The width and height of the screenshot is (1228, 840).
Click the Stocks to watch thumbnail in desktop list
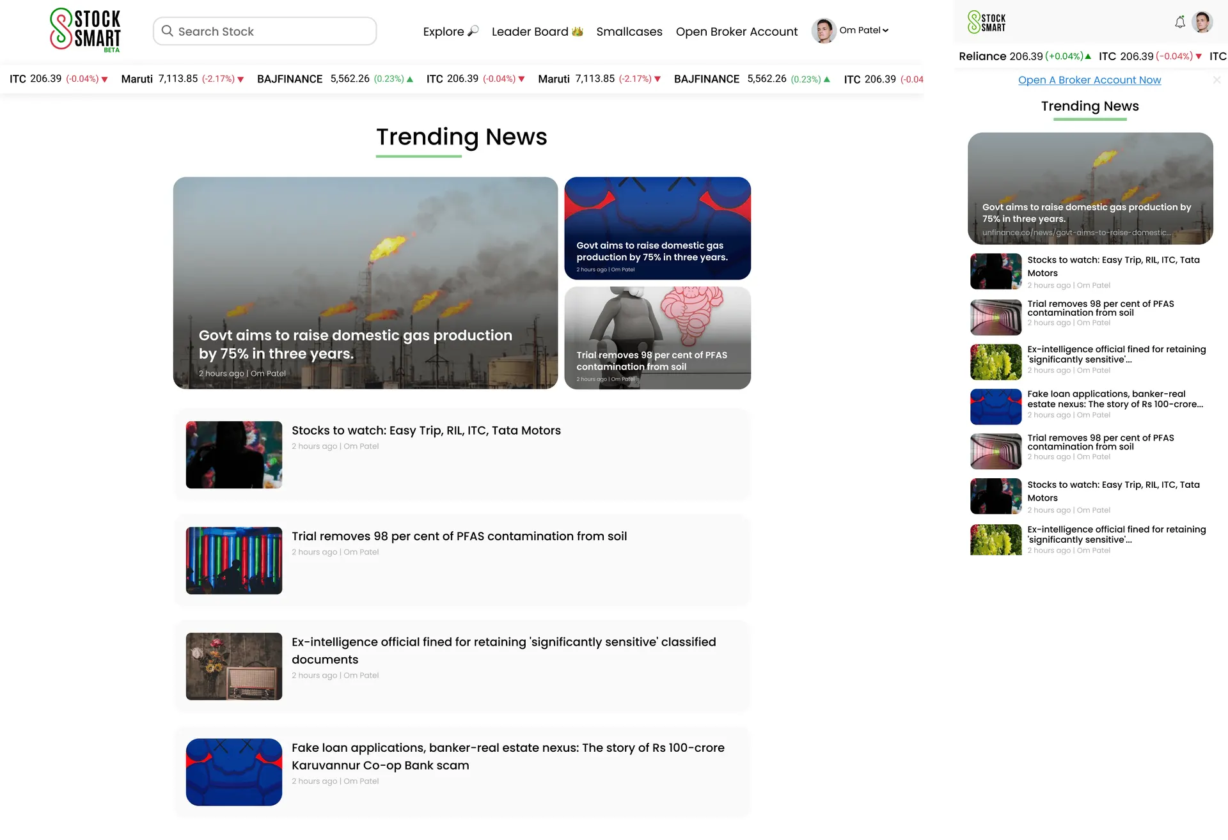[x=234, y=455]
